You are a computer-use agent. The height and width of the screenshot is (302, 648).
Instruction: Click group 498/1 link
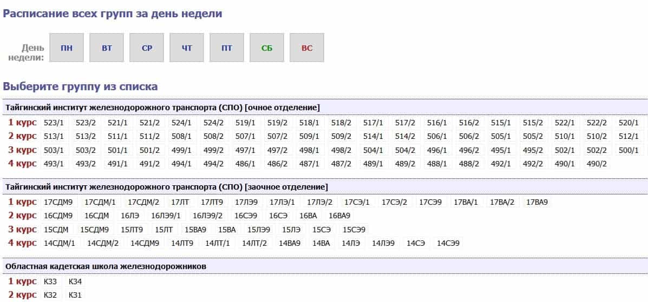[x=310, y=150]
